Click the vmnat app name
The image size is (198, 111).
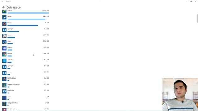pos(10,72)
